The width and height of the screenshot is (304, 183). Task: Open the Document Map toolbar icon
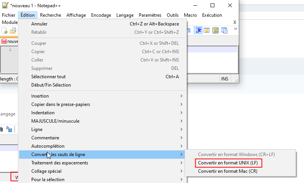coord(216,30)
